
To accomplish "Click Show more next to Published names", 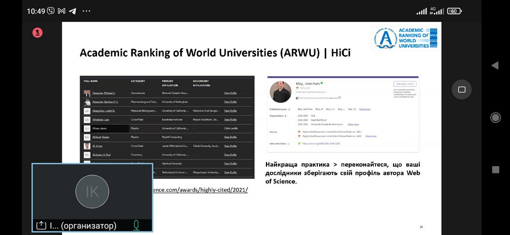I will coord(365,109).
